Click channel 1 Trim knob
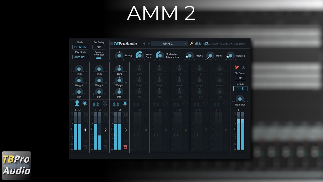Image resolution: width=323 pixels, height=182 pixels. click(x=79, y=69)
